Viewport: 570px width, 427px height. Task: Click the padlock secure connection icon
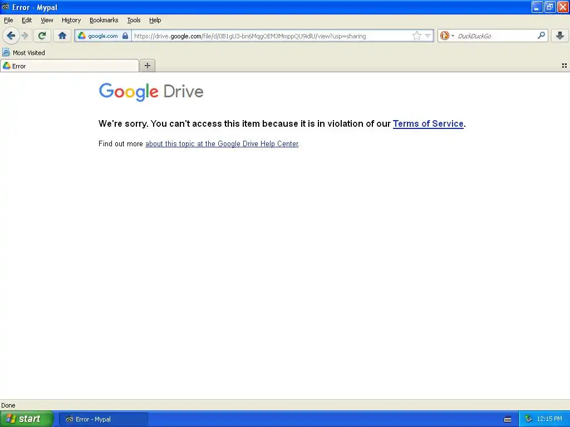click(x=125, y=36)
